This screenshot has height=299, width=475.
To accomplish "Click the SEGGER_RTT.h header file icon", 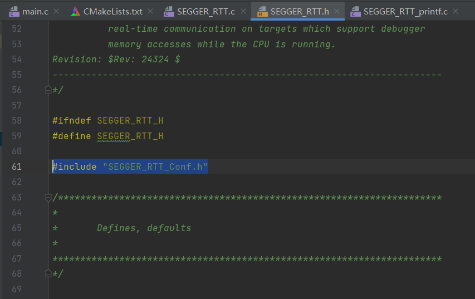I will tap(262, 11).
